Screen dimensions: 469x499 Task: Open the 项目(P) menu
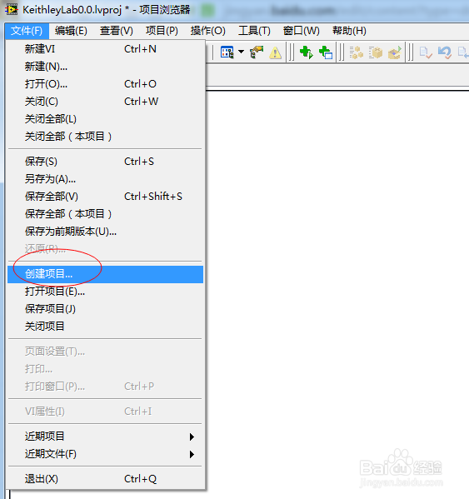[x=162, y=31]
